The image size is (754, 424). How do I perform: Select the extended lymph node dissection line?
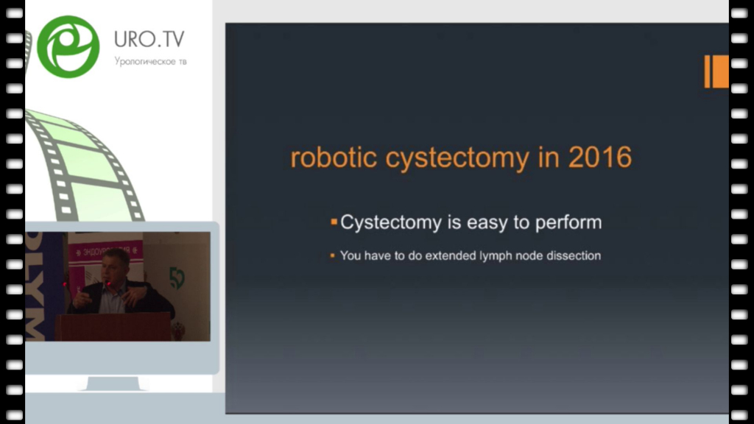tap(470, 256)
